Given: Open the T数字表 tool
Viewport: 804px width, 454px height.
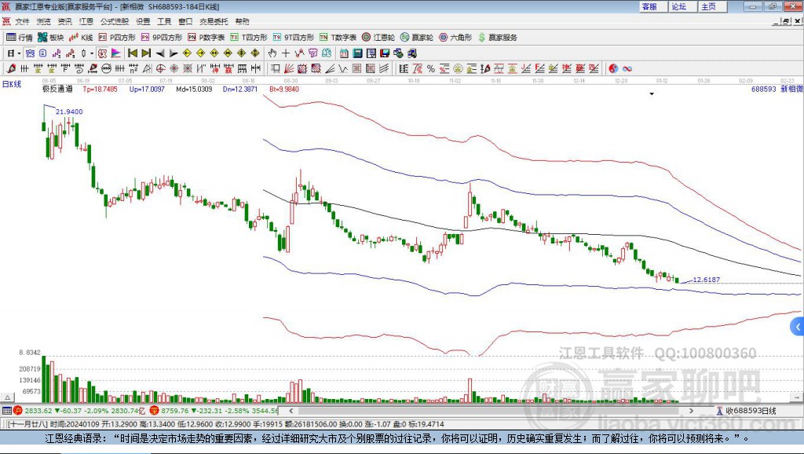Looking at the screenshot, I should click(x=338, y=38).
